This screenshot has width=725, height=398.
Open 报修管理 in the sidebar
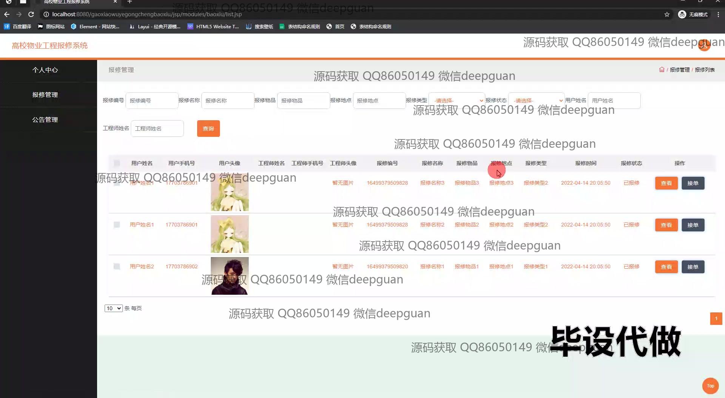pyautogui.click(x=45, y=95)
